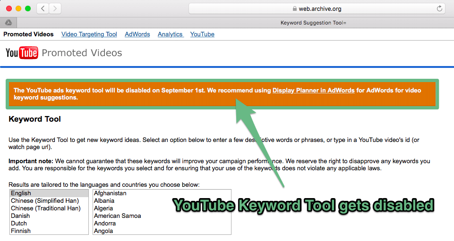This screenshot has width=454, height=241.
Task: Click the YouTube logo
Action: (x=22, y=53)
